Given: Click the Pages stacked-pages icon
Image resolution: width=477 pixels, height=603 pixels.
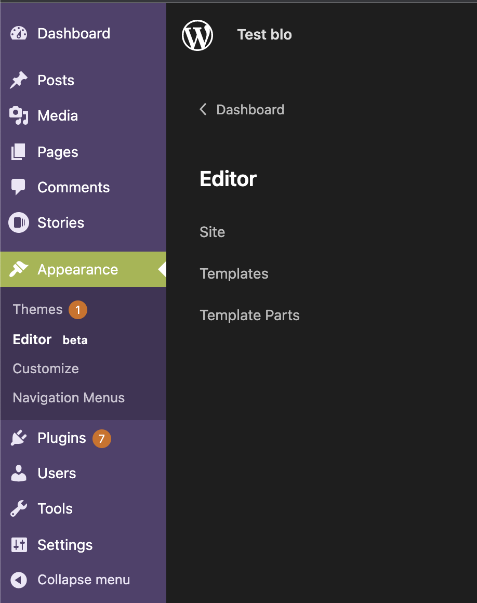Looking at the screenshot, I should coord(18,151).
